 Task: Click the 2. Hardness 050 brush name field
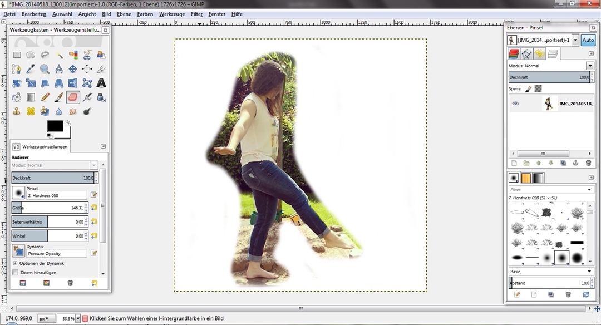coord(57,195)
